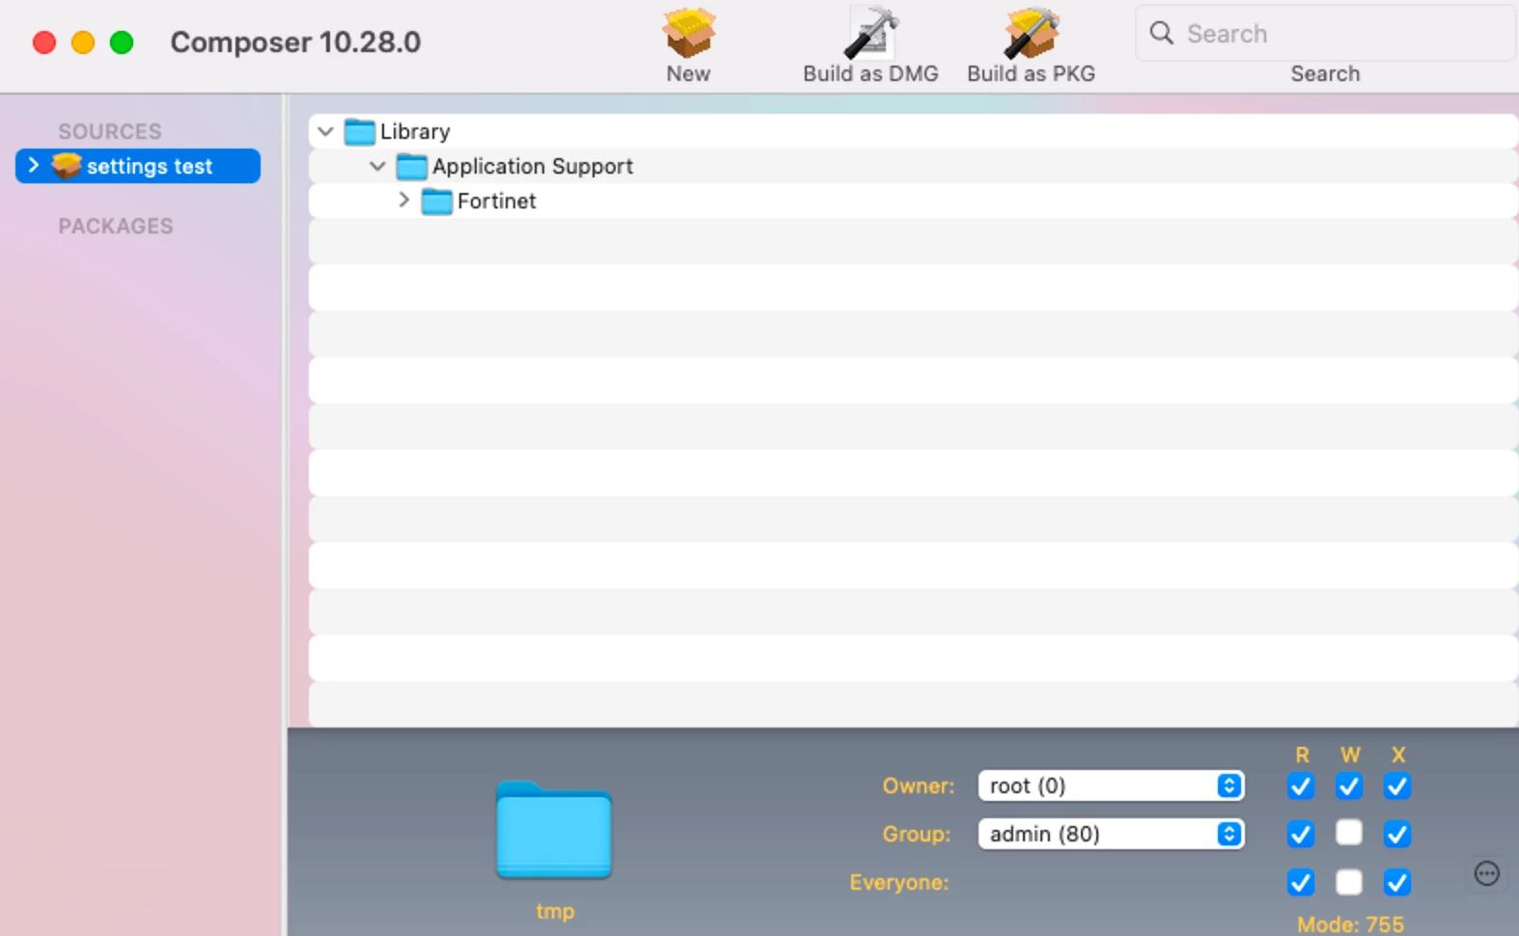
Task: Toggle Owner read permission checkbox
Action: (x=1301, y=786)
